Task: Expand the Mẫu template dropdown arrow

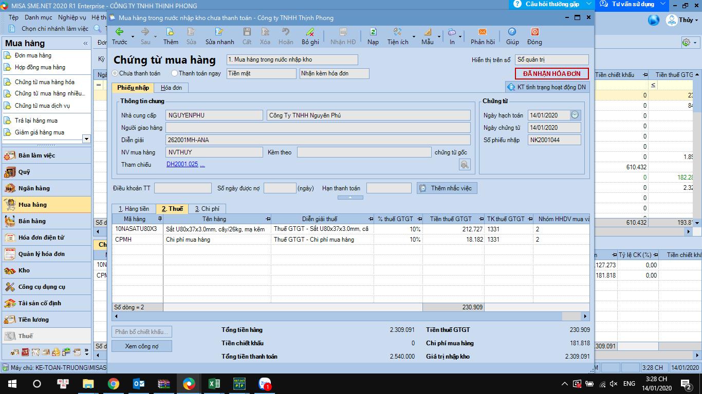Action: coord(439,37)
